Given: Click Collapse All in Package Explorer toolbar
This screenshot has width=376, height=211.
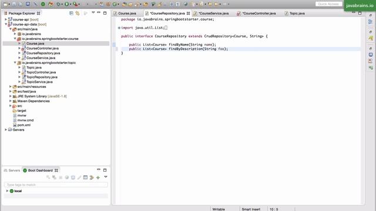Looking at the screenshot, I should tap(71, 13).
